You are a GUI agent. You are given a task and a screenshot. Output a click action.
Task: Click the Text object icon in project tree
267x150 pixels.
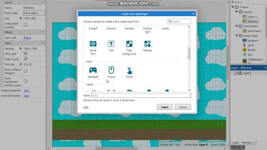point(244,55)
